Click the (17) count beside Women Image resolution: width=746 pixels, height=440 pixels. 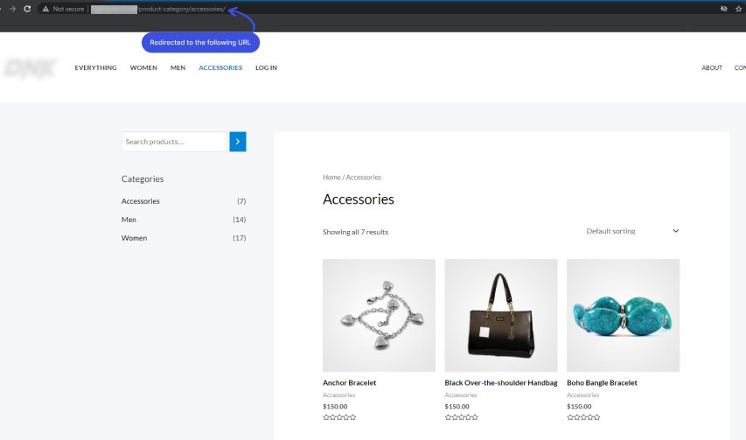coord(240,238)
